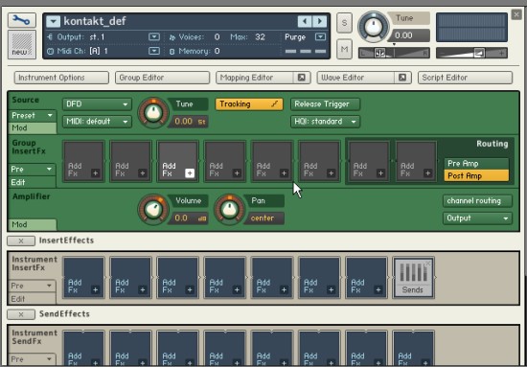The width and height of the screenshot is (527, 367).
Task: Pop out Mapping Editor in external window
Action: tap(302, 78)
